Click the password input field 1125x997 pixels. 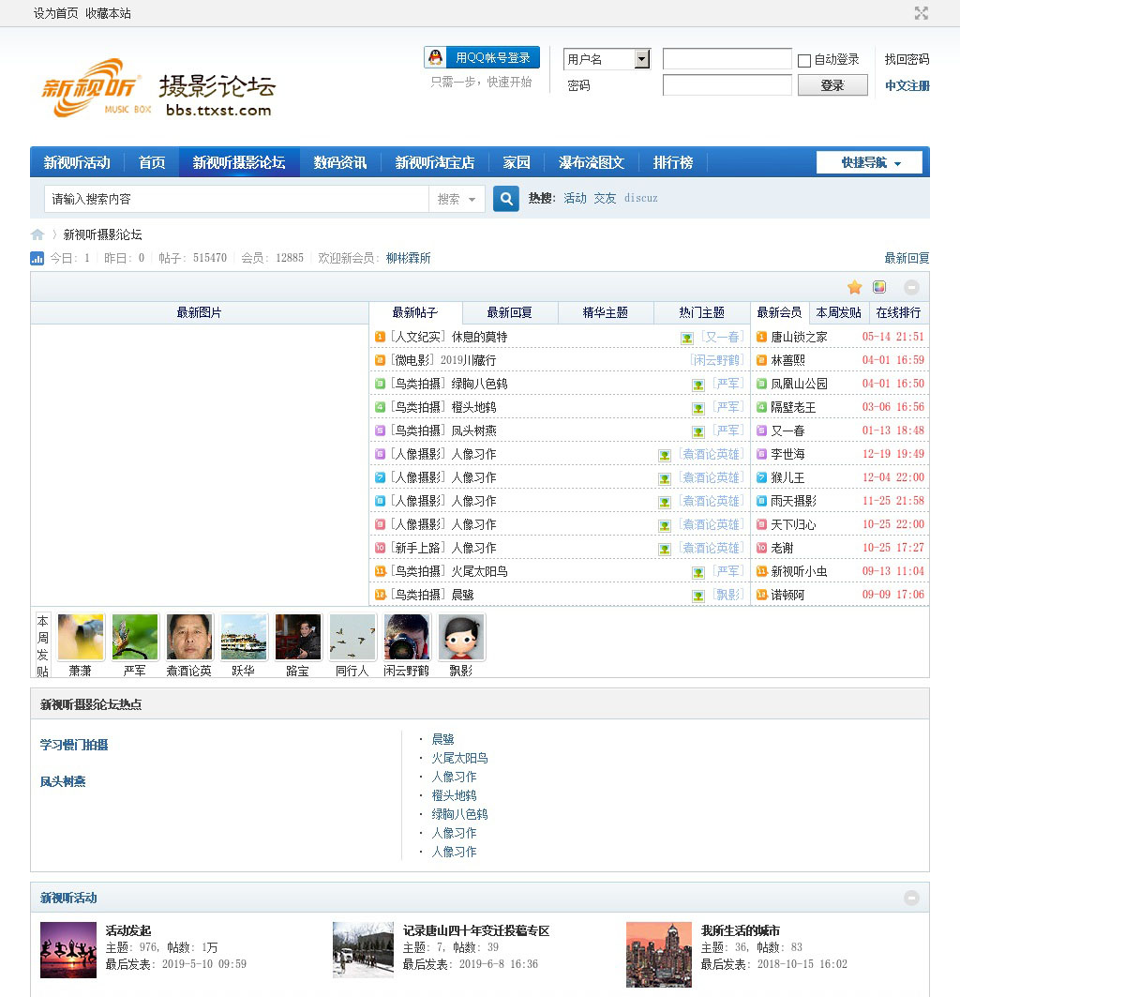727,85
